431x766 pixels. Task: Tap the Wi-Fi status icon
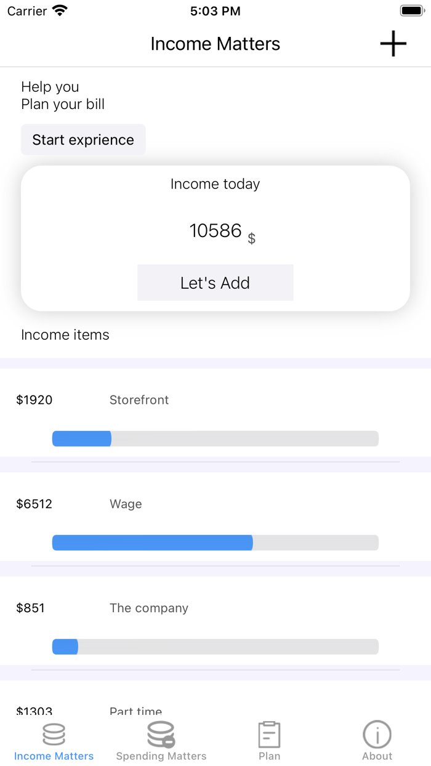coord(60,10)
